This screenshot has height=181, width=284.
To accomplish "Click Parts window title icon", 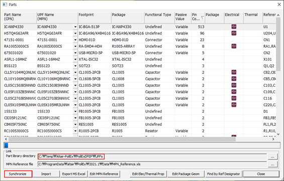I will 5,5.
